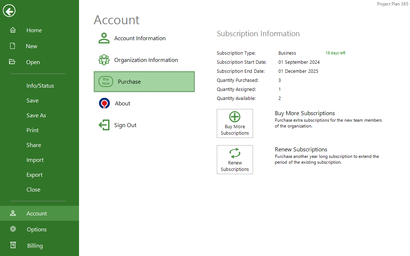Image resolution: width=410 pixels, height=256 pixels.
Task: Click the New blank document icon
Action: (13, 46)
